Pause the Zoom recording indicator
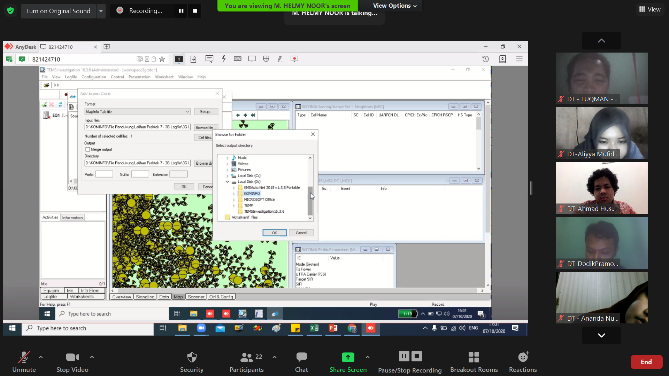The height and width of the screenshot is (376, 669). tap(181, 11)
